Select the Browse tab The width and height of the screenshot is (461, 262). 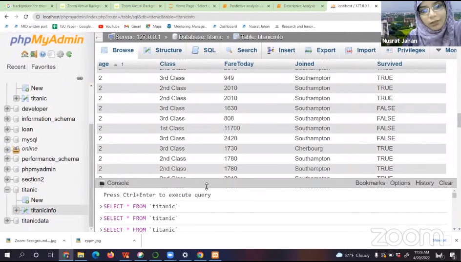tap(117, 50)
